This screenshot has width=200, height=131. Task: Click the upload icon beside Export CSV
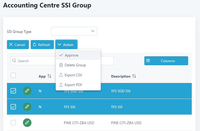(61, 75)
